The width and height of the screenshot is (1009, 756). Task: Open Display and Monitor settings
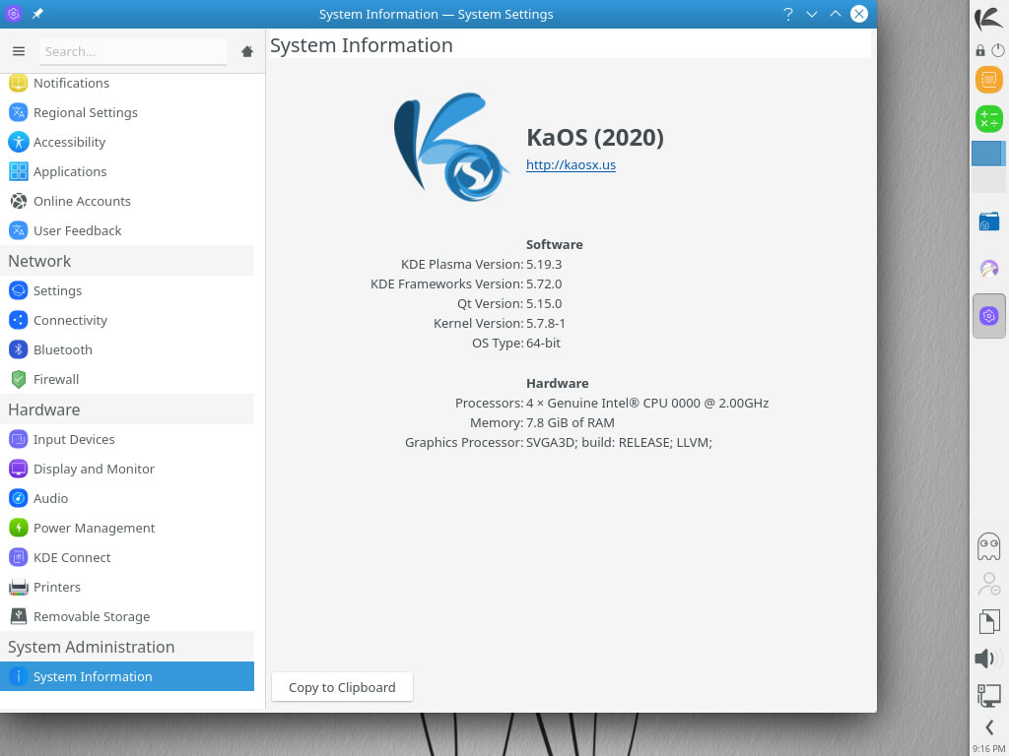coord(127,469)
